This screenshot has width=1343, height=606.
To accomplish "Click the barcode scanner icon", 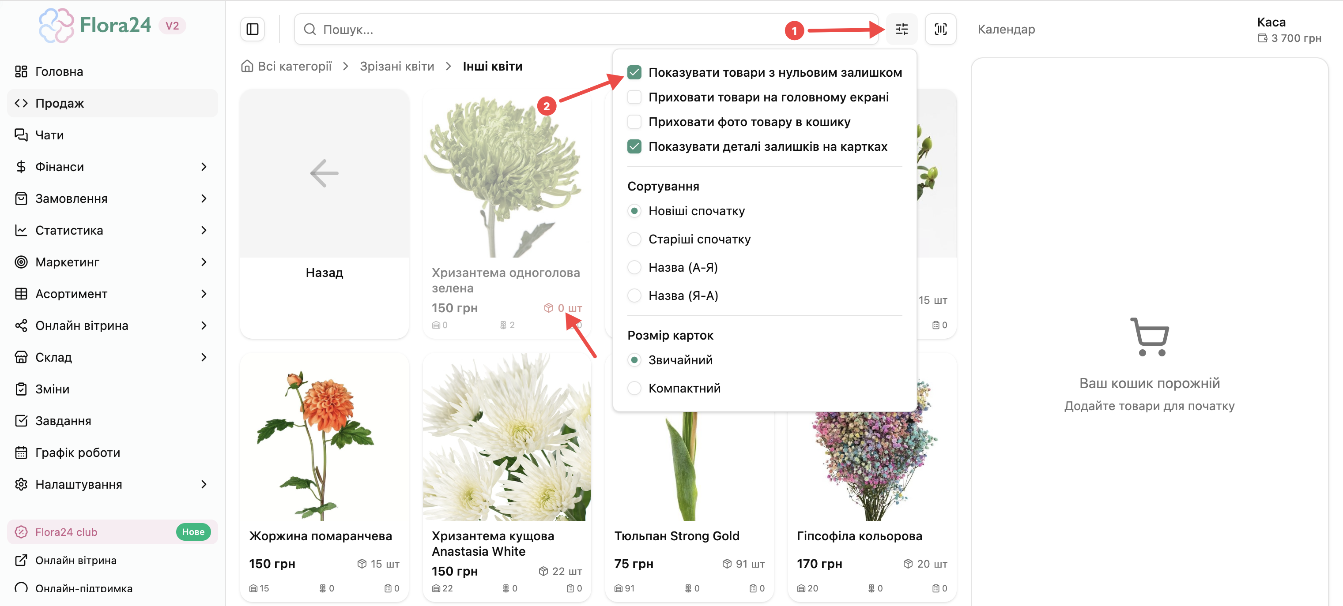I will pyautogui.click(x=940, y=29).
